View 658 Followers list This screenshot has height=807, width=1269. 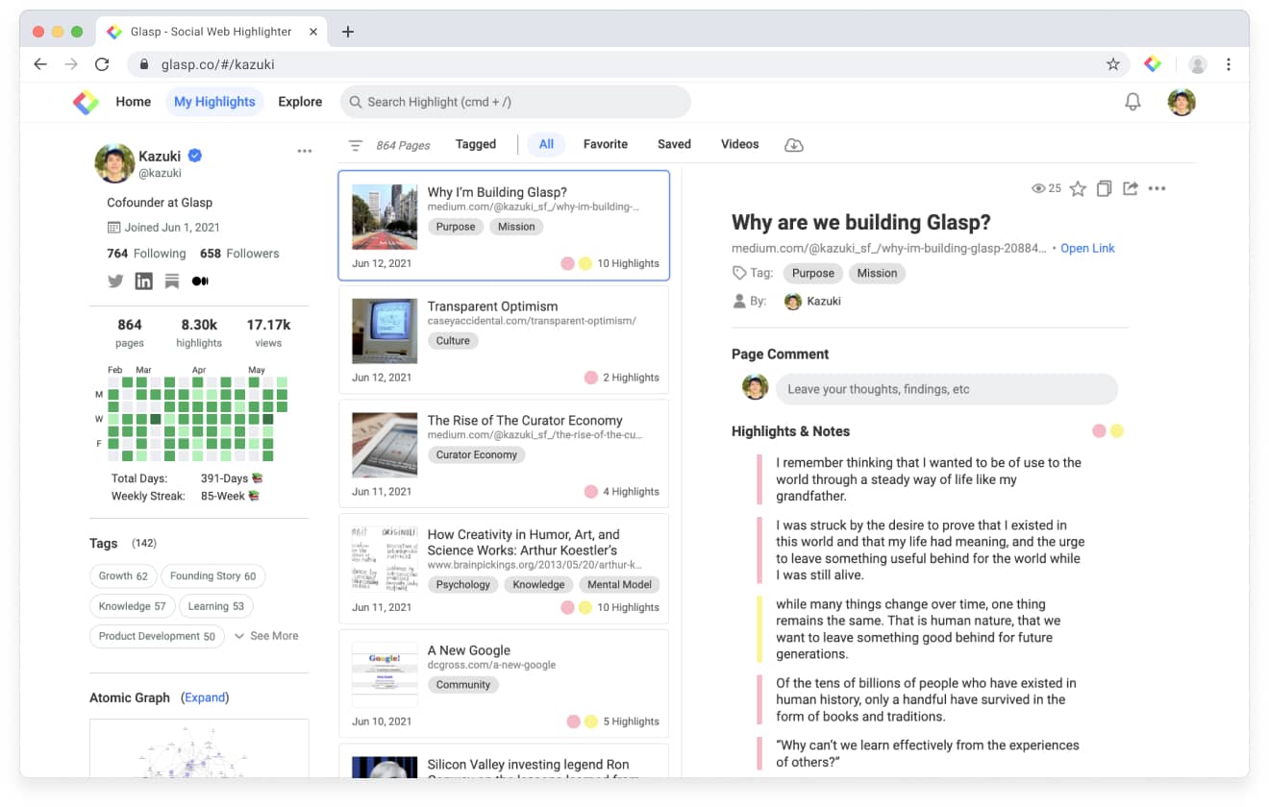click(x=239, y=254)
